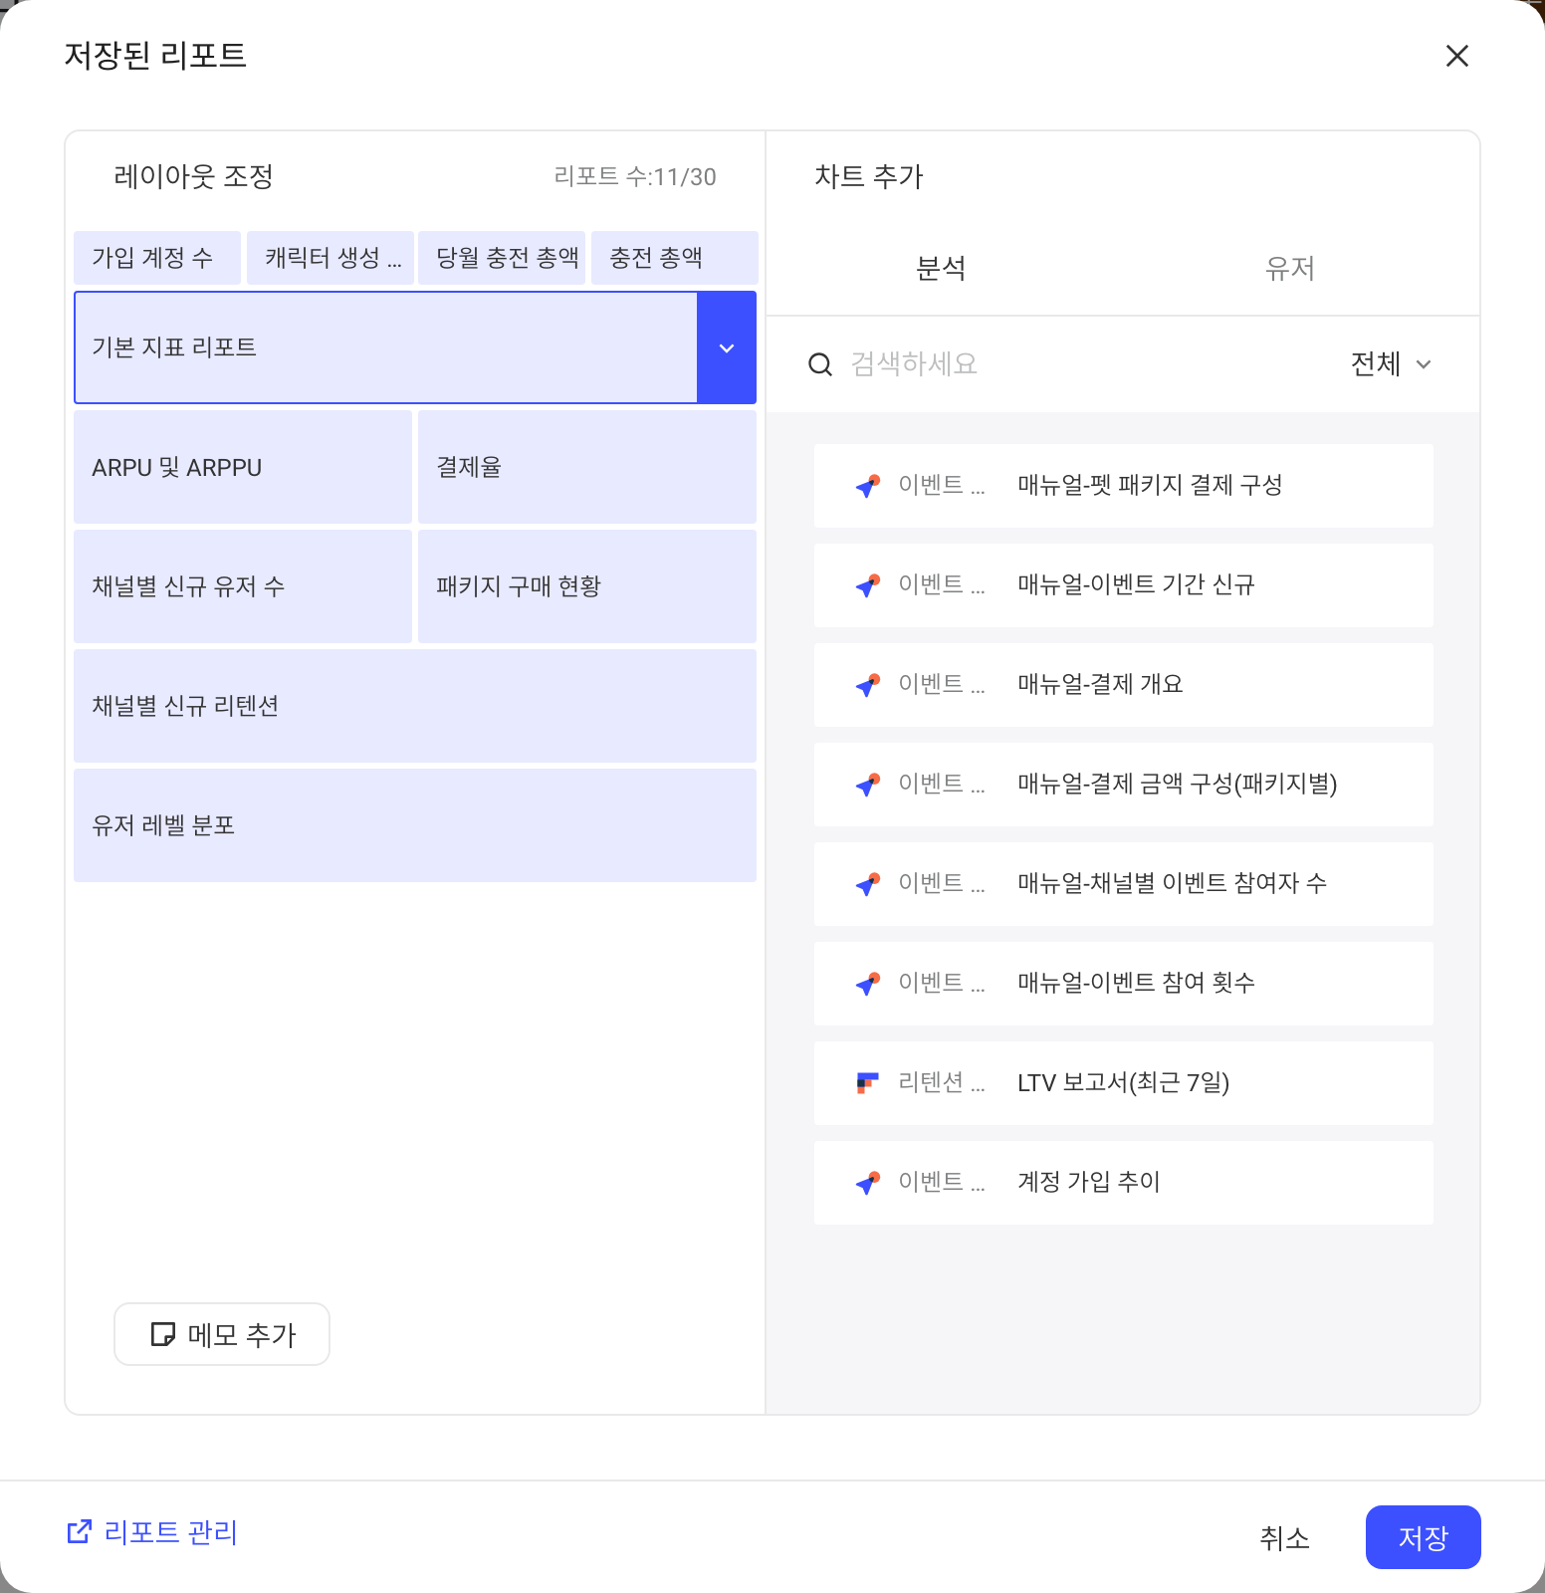The image size is (1545, 1593).
Task: Click the event icon beside 계정 가입 추이
Action: [x=868, y=1183]
